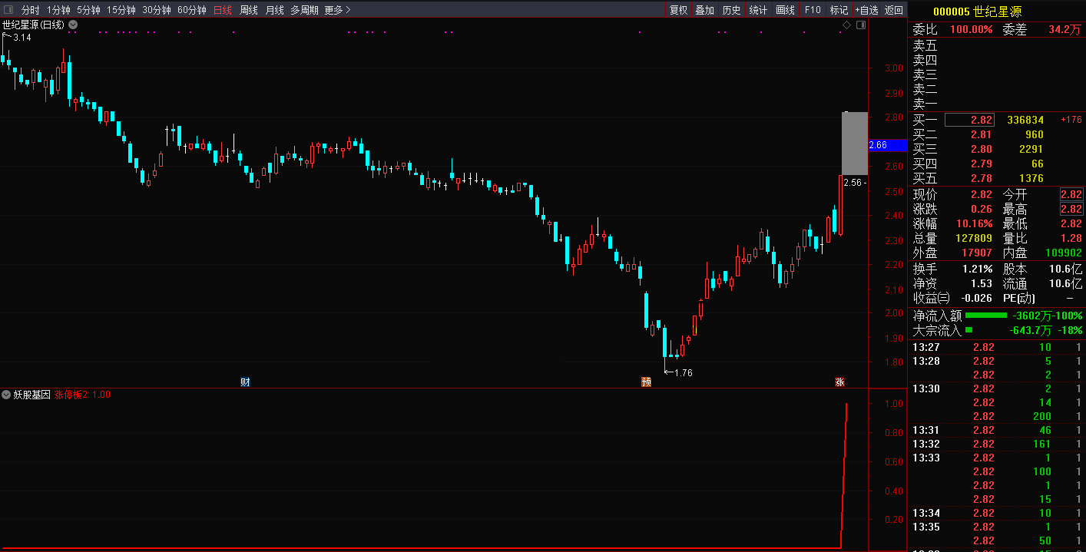
Task: Click the 1.76 low price label
Action: click(x=683, y=373)
